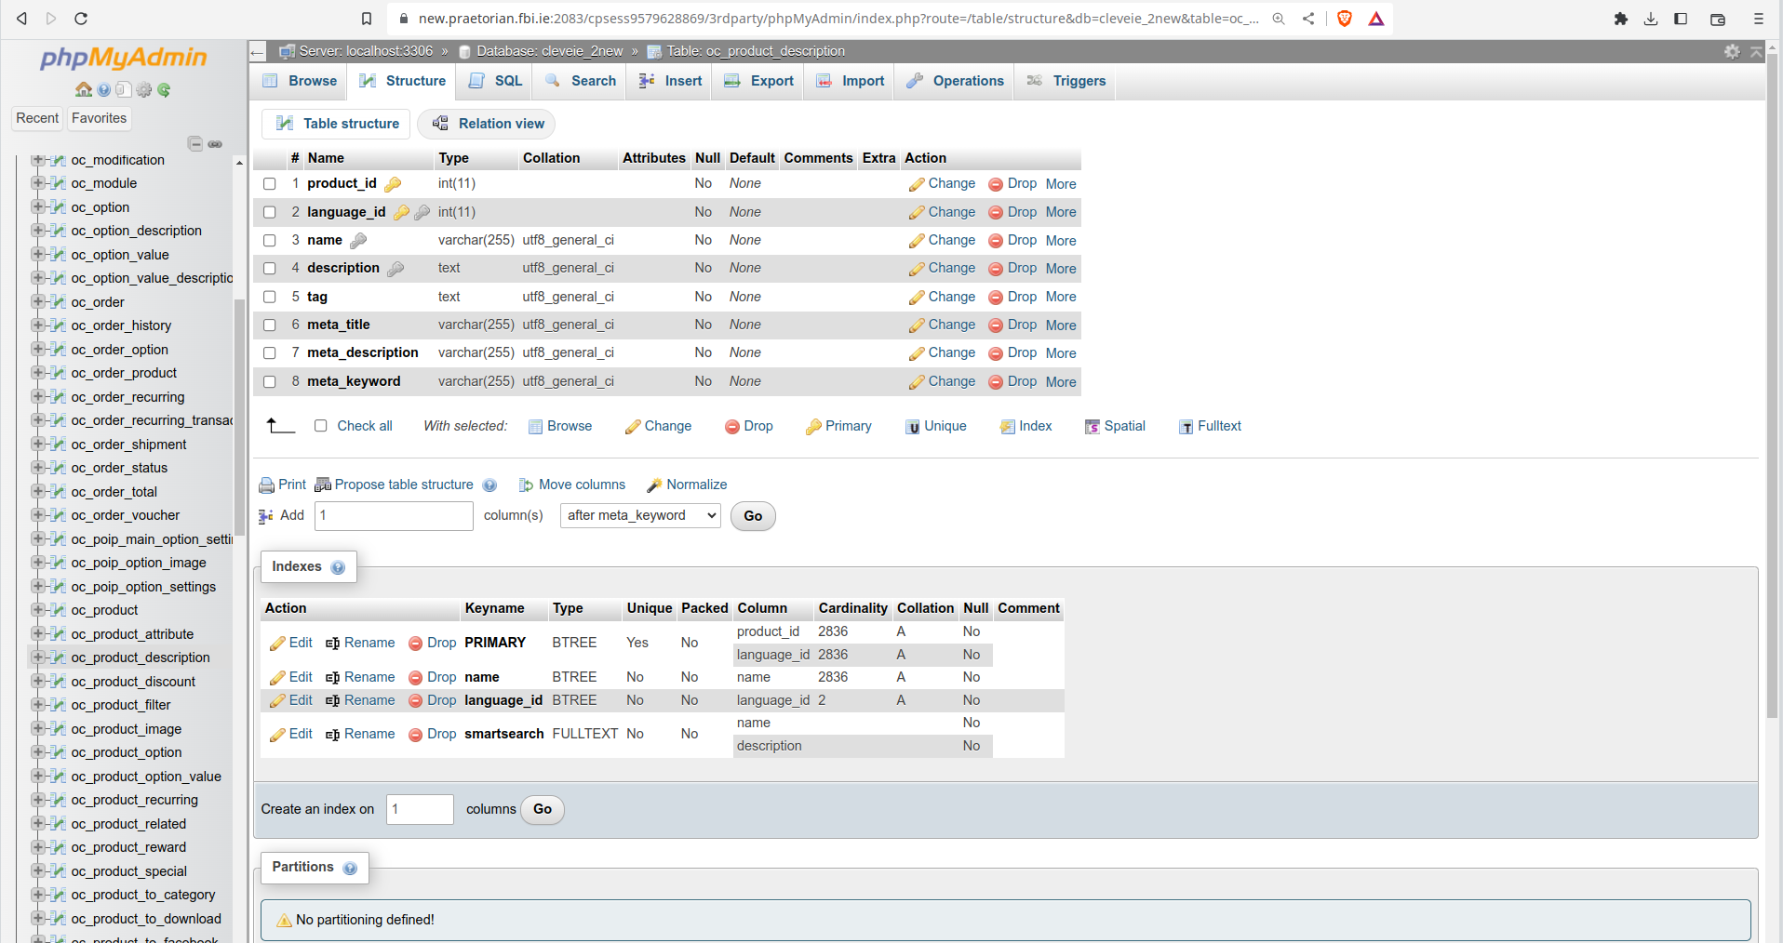This screenshot has width=1783, height=943.
Task: Enable the Check all checkbox
Action: point(321,426)
